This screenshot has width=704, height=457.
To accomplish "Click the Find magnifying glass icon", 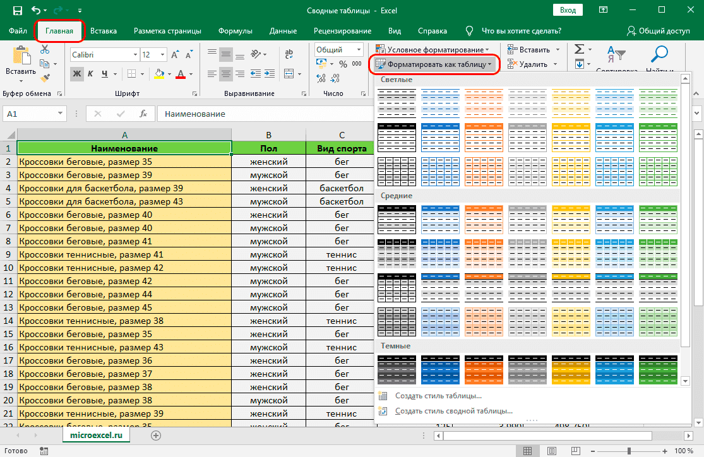I will [660, 54].
